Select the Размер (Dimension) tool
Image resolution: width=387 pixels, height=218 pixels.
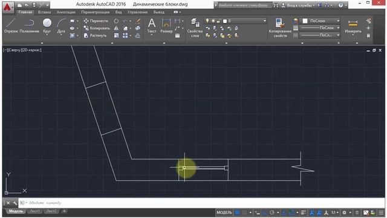[166, 25]
